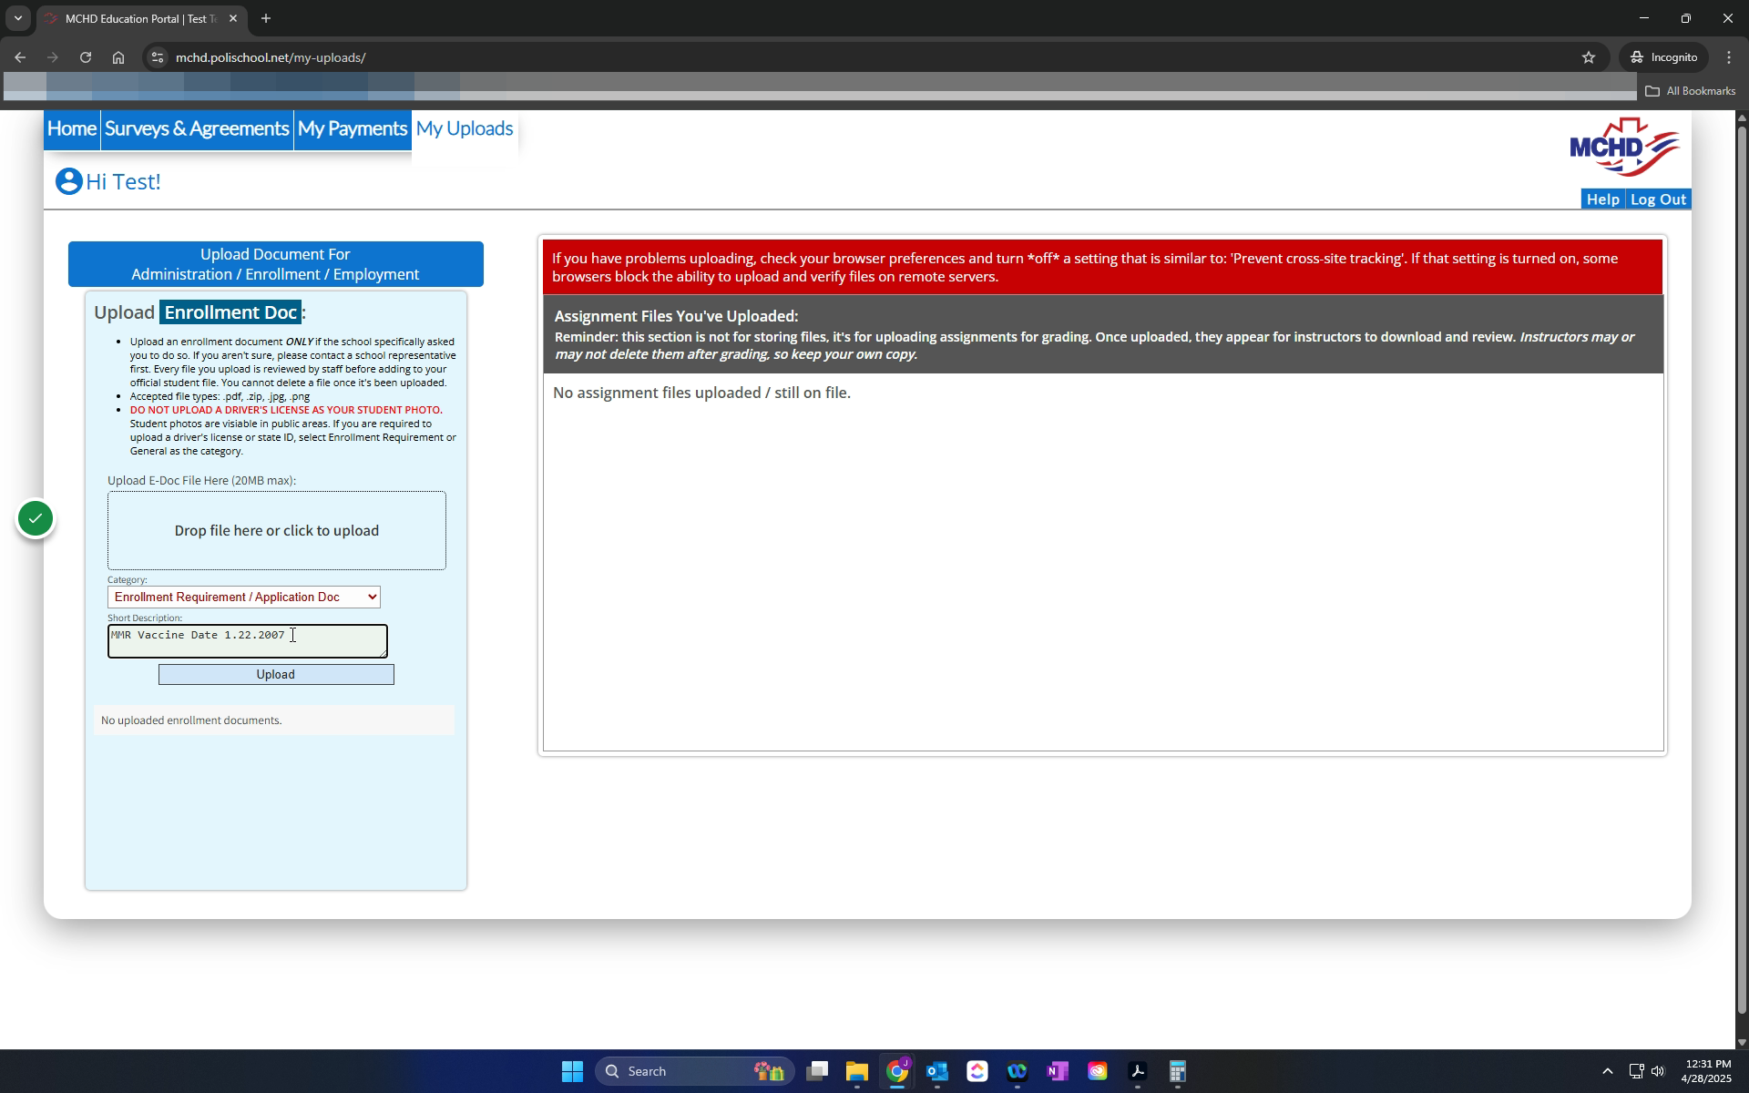Open the Category dropdown
1749x1093 pixels.
[x=244, y=598]
